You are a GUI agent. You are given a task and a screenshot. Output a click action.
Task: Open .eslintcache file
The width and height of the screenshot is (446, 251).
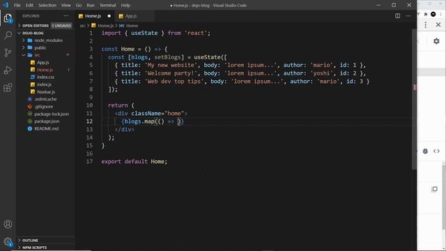point(45,99)
